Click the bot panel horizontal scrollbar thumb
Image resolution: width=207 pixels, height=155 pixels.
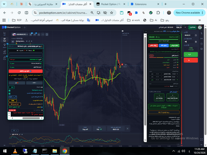(31, 118)
